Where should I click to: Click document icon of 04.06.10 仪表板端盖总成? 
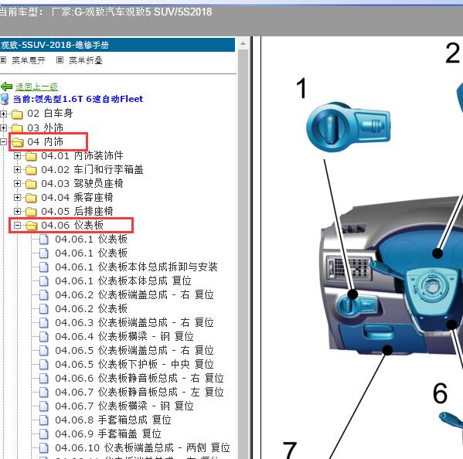click(x=44, y=447)
